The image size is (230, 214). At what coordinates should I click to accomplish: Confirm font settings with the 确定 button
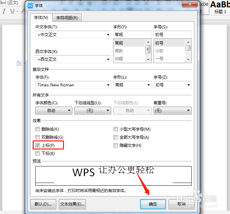point(153,204)
